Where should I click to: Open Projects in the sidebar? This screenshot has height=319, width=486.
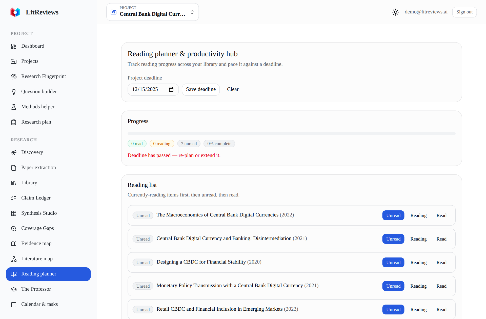click(x=48, y=61)
